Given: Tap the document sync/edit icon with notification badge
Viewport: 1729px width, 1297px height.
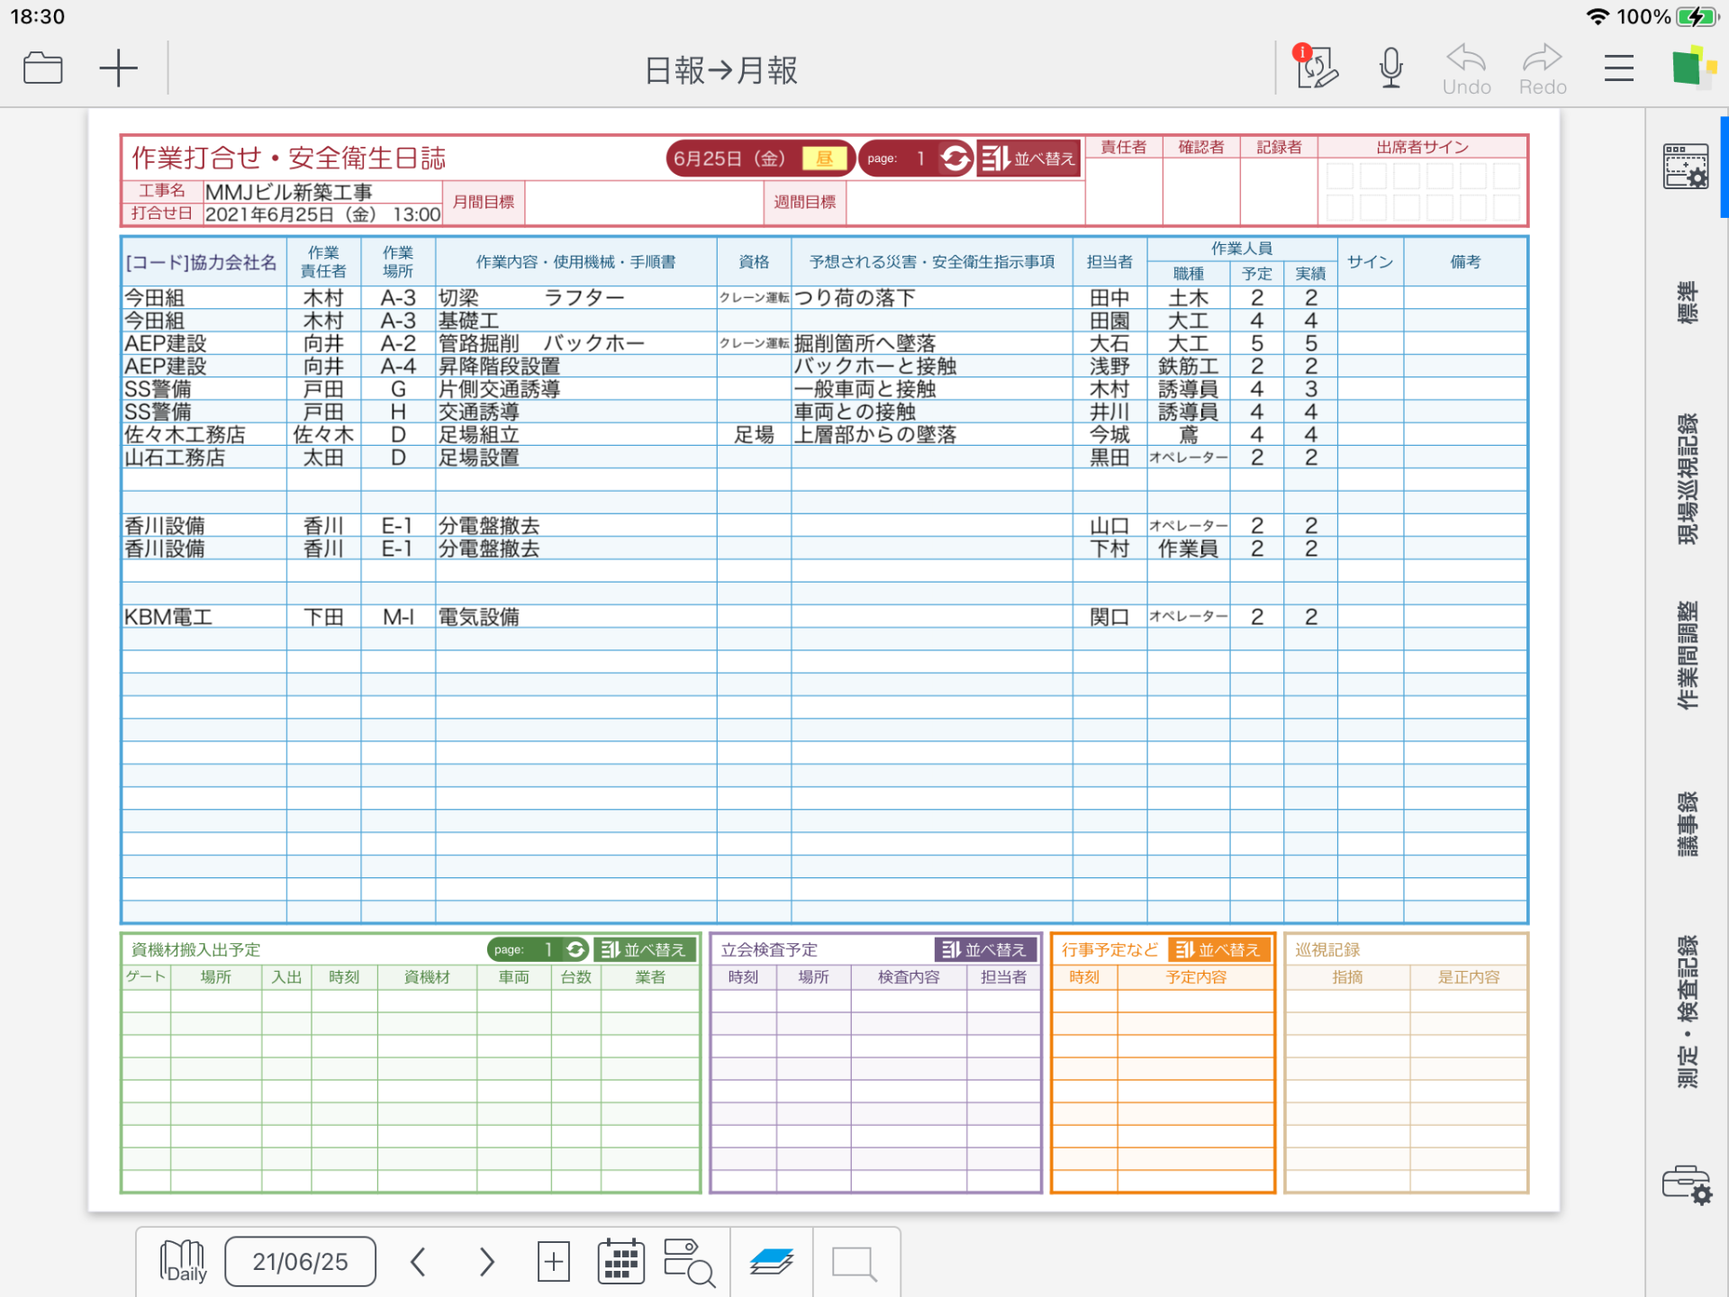Looking at the screenshot, I should [1317, 68].
